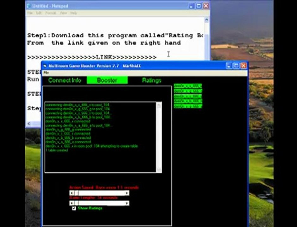Click "Step1:Download this program" line in Notepad
The height and width of the screenshot is (227, 297).
pos(115,36)
